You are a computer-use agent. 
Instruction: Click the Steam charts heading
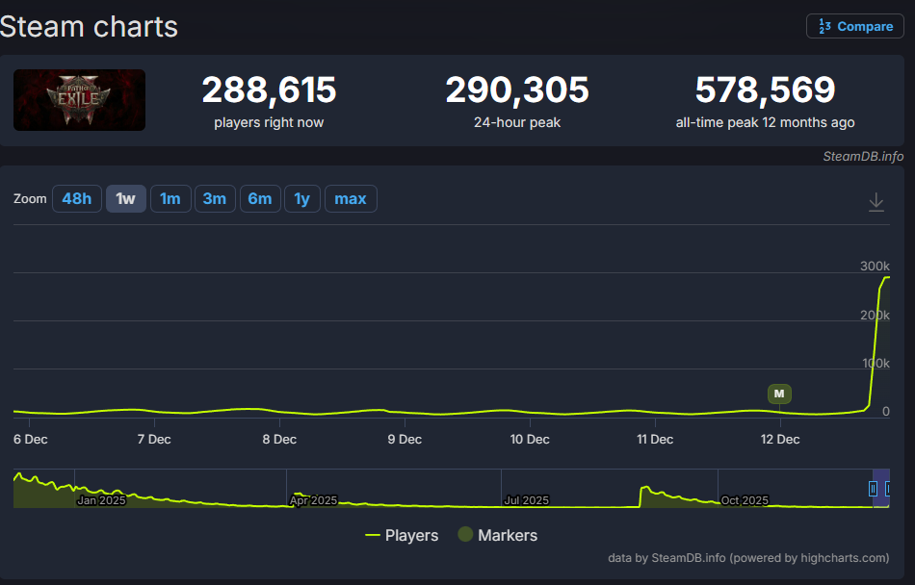click(89, 27)
